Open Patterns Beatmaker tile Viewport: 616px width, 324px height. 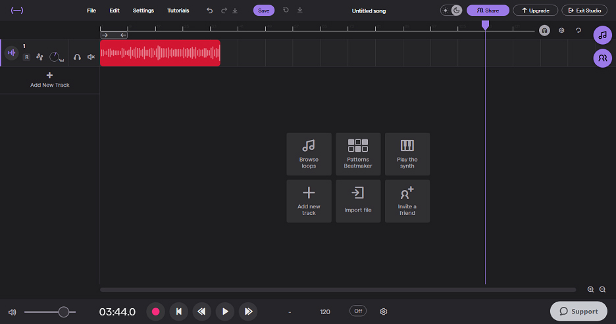(358, 154)
